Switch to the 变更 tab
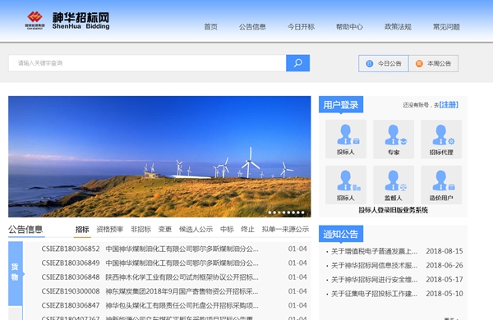The image size is (493, 320). point(165,229)
